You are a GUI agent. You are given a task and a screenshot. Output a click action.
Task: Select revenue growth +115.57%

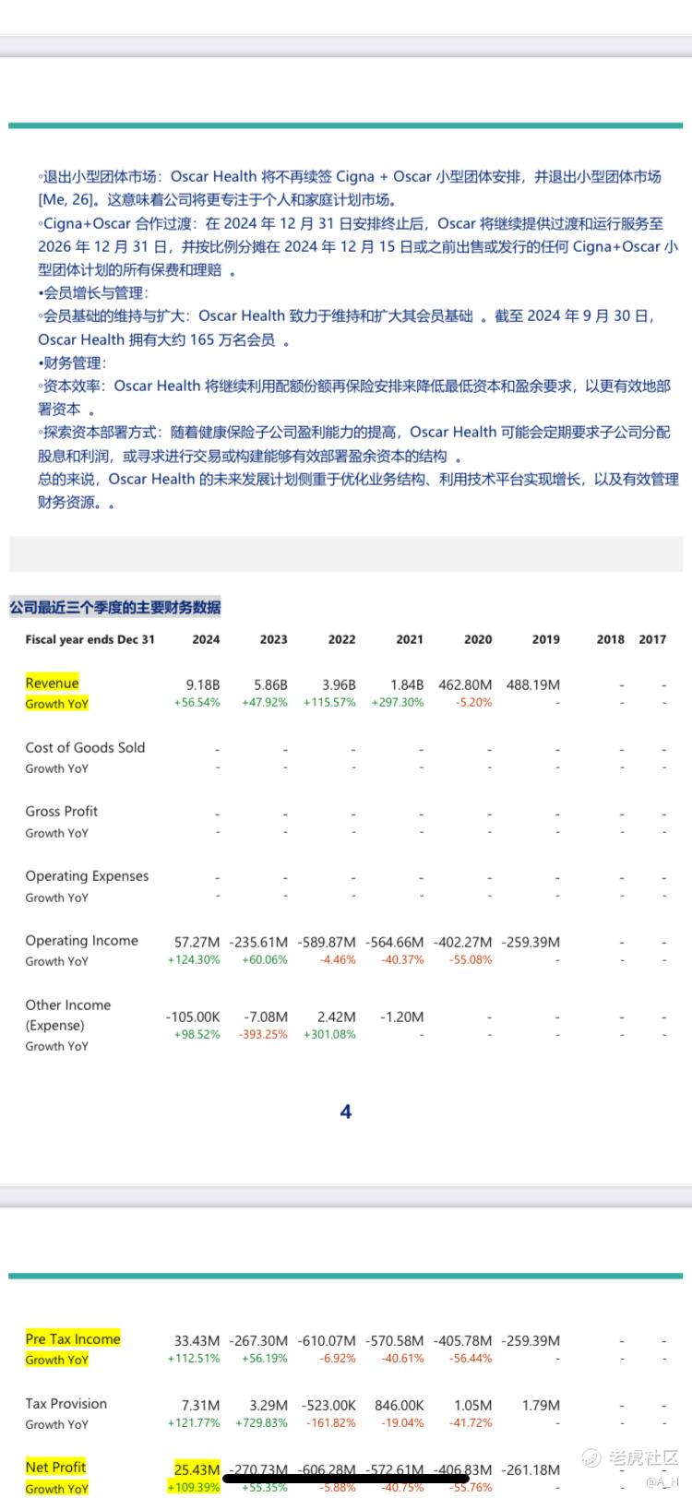pos(329,703)
